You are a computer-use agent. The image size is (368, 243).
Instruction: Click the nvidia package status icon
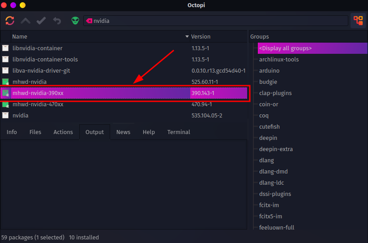(5, 115)
